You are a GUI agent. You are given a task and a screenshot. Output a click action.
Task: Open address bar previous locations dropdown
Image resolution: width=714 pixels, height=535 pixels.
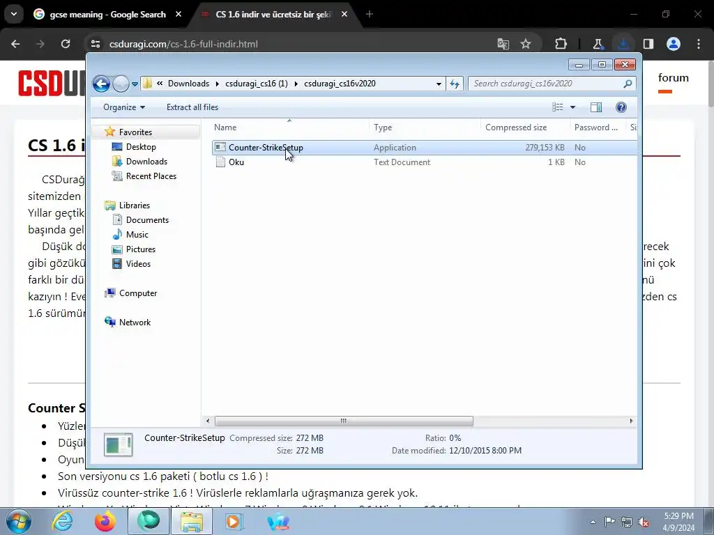tap(439, 84)
